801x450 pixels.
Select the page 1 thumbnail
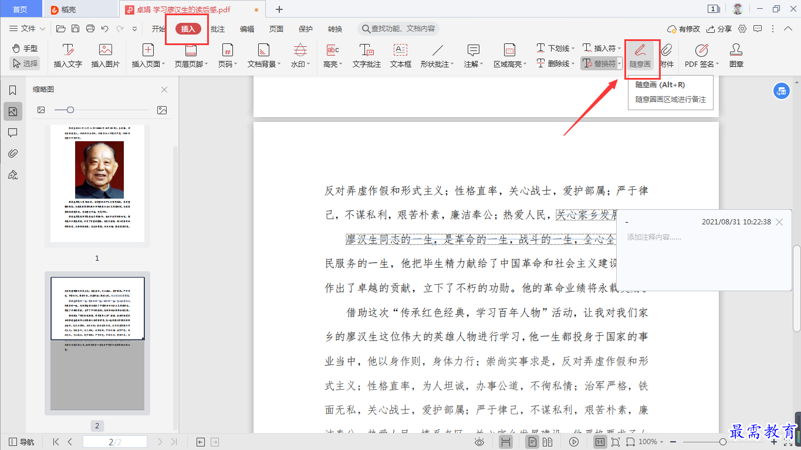click(97, 183)
